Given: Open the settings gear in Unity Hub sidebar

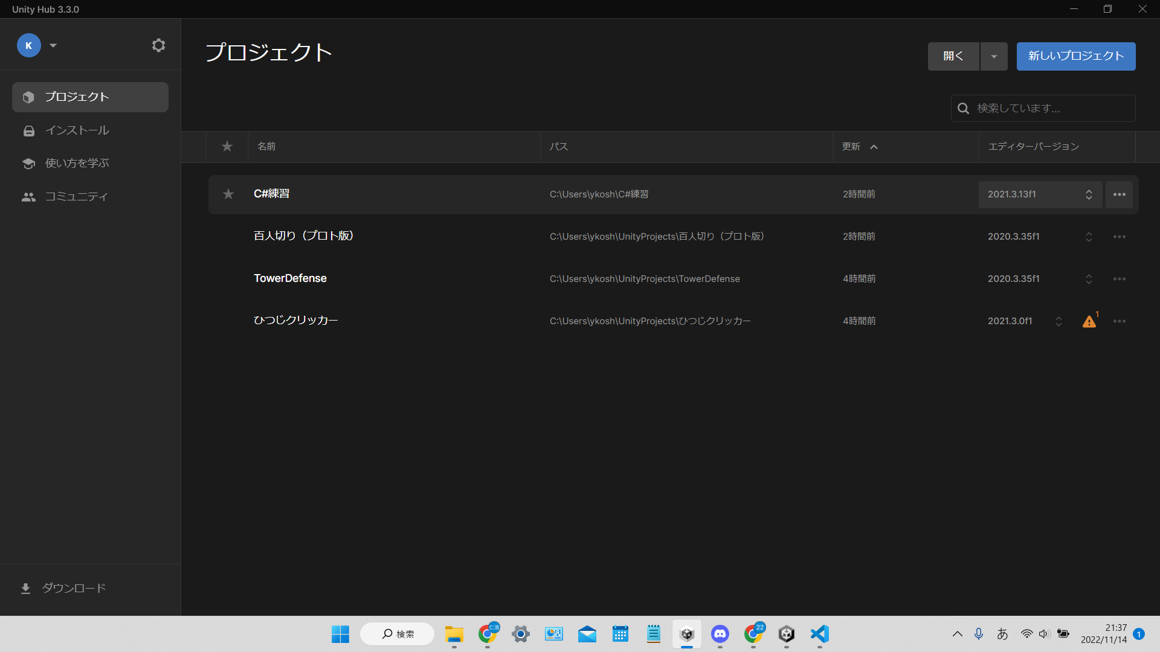Looking at the screenshot, I should tap(158, 45).
